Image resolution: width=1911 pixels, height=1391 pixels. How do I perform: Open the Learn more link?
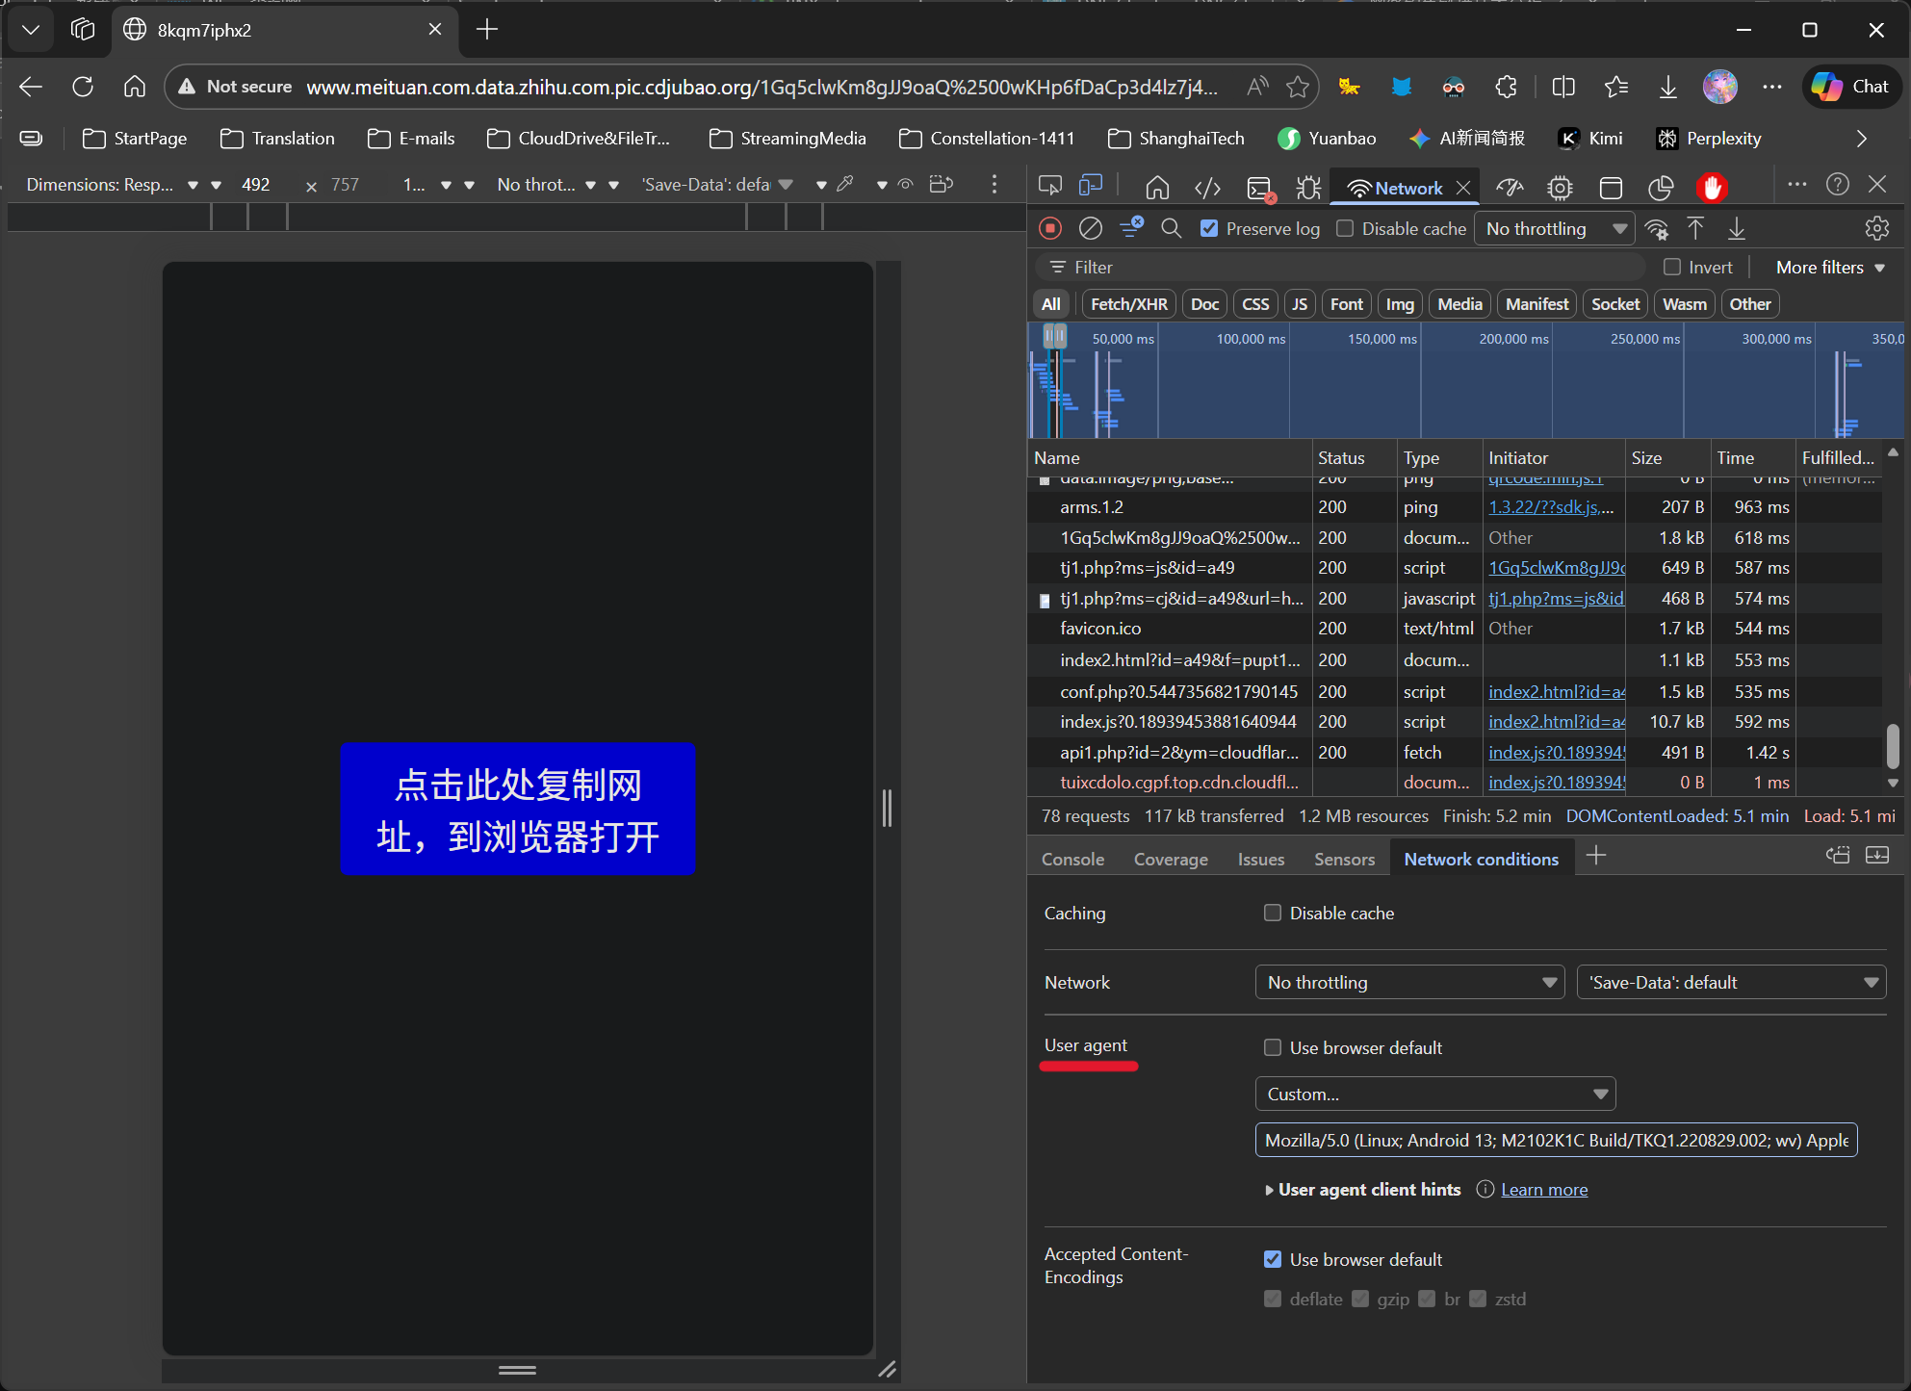(1543, 1190)
